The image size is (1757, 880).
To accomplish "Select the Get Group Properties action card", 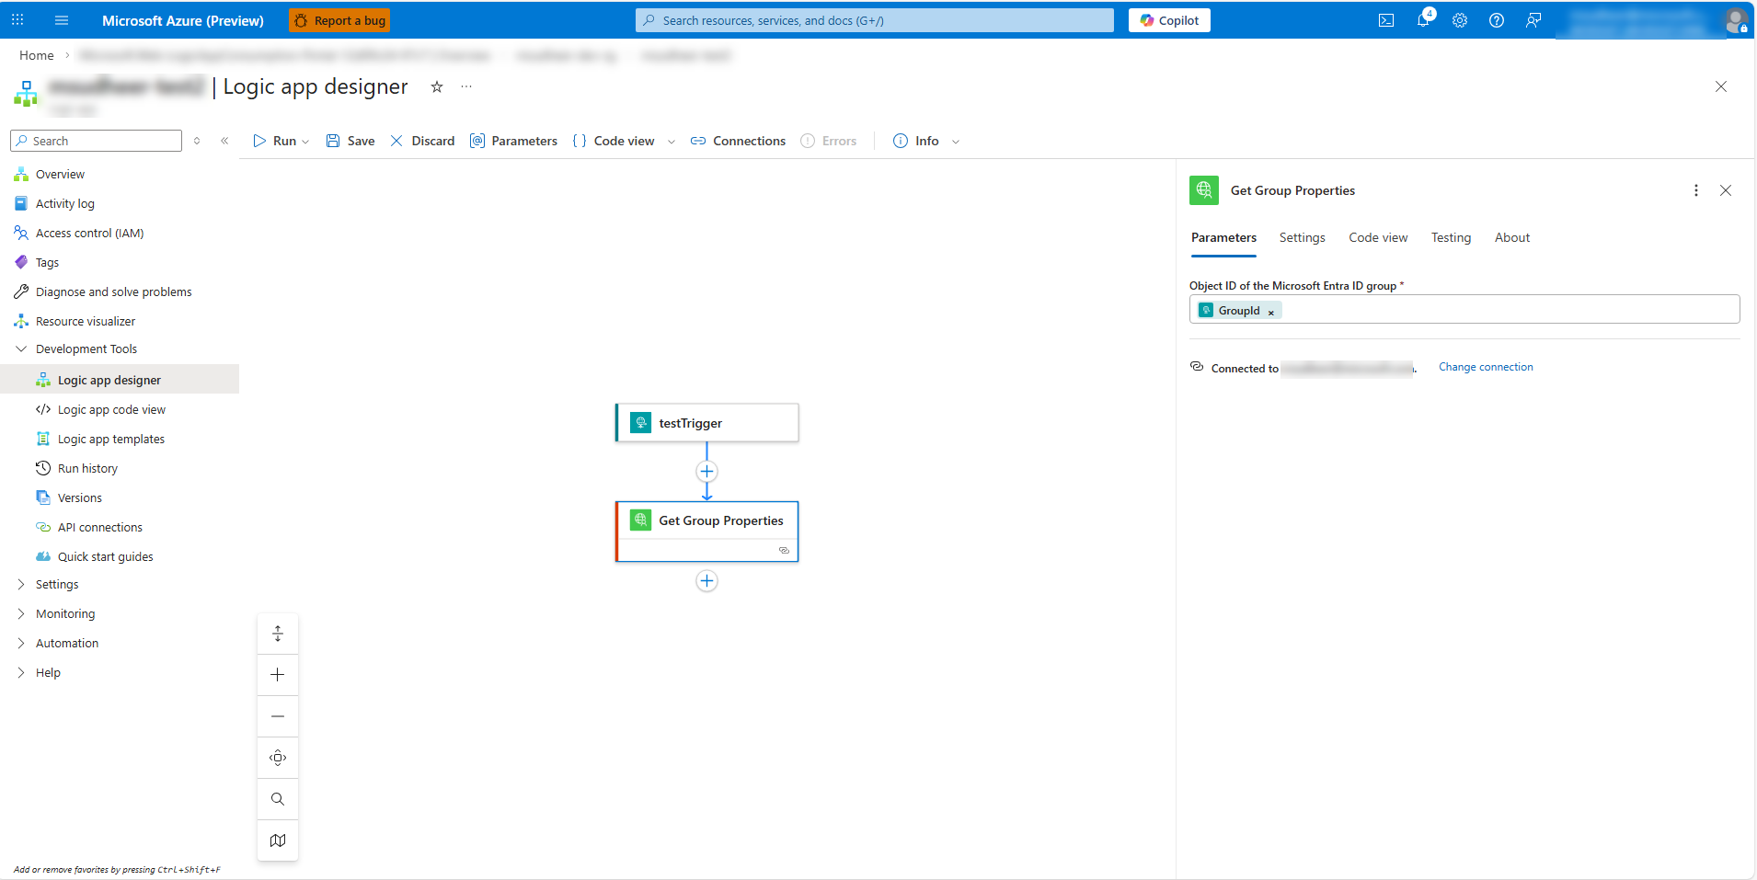I will tap(706, 531).
